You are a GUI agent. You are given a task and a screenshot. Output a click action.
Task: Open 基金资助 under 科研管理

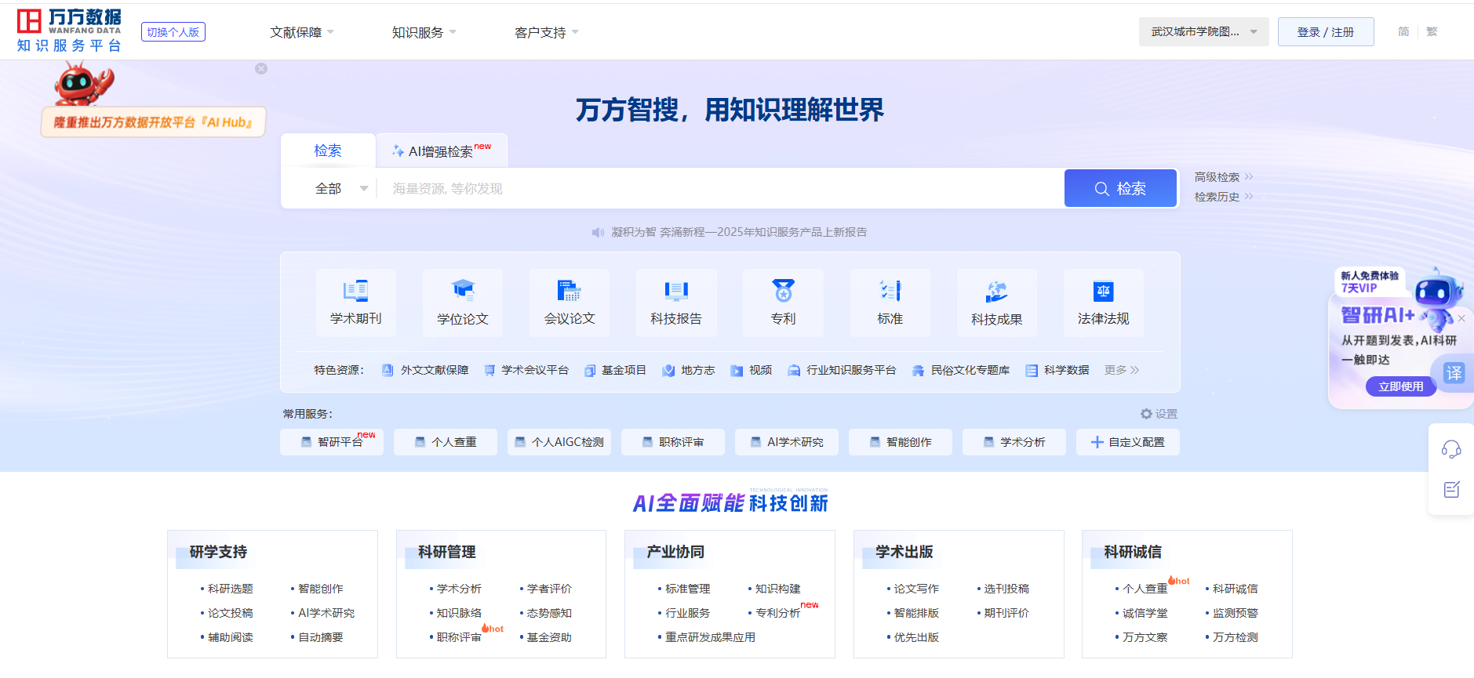pos(549,637)
